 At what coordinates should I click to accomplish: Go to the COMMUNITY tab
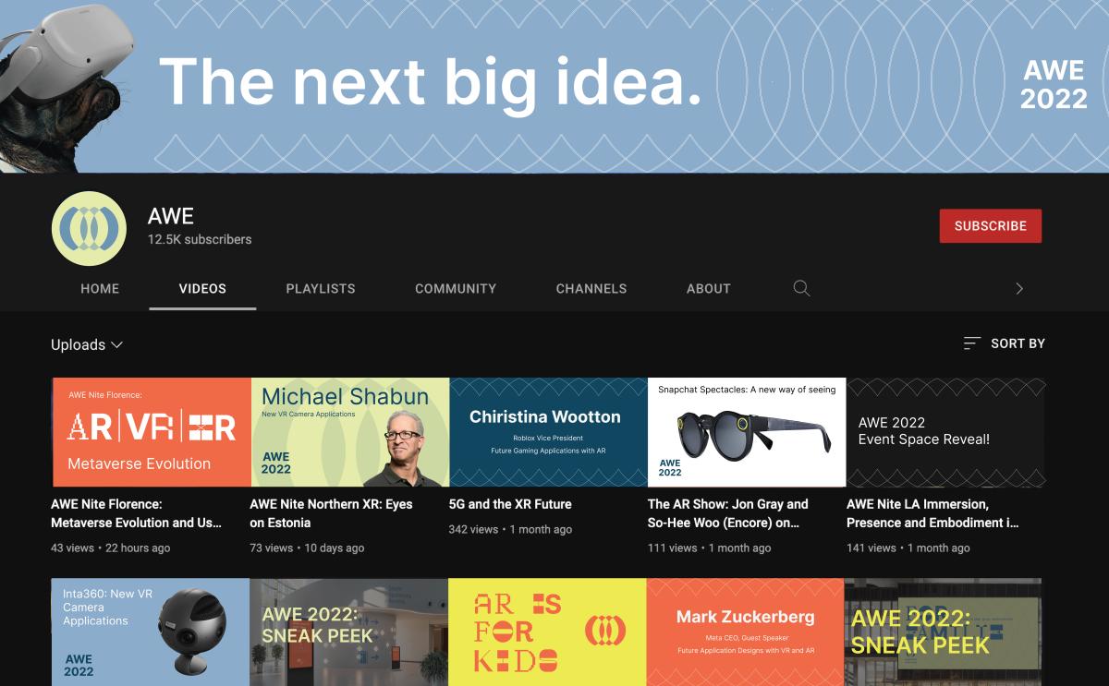pyautogui.click(x=456, y=288)
